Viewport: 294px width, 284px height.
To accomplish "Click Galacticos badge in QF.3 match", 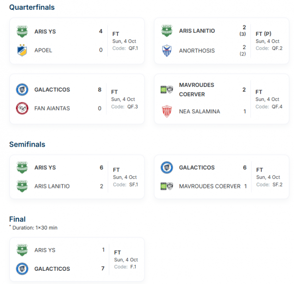I will pos(22,90).
